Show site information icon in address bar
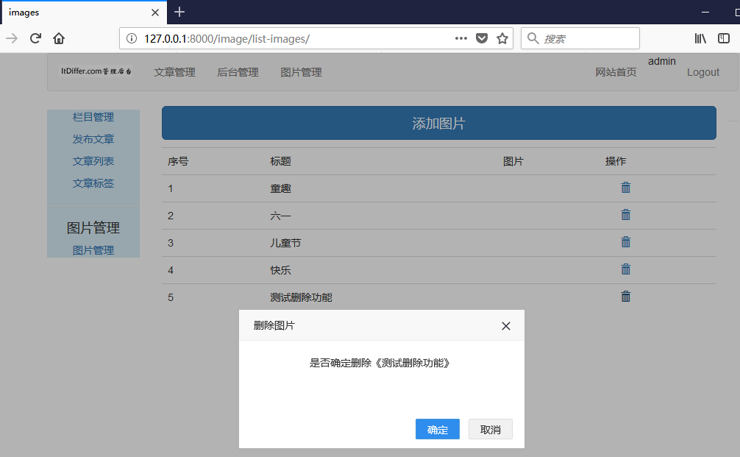Screen dimensions: 740x457 132,38
